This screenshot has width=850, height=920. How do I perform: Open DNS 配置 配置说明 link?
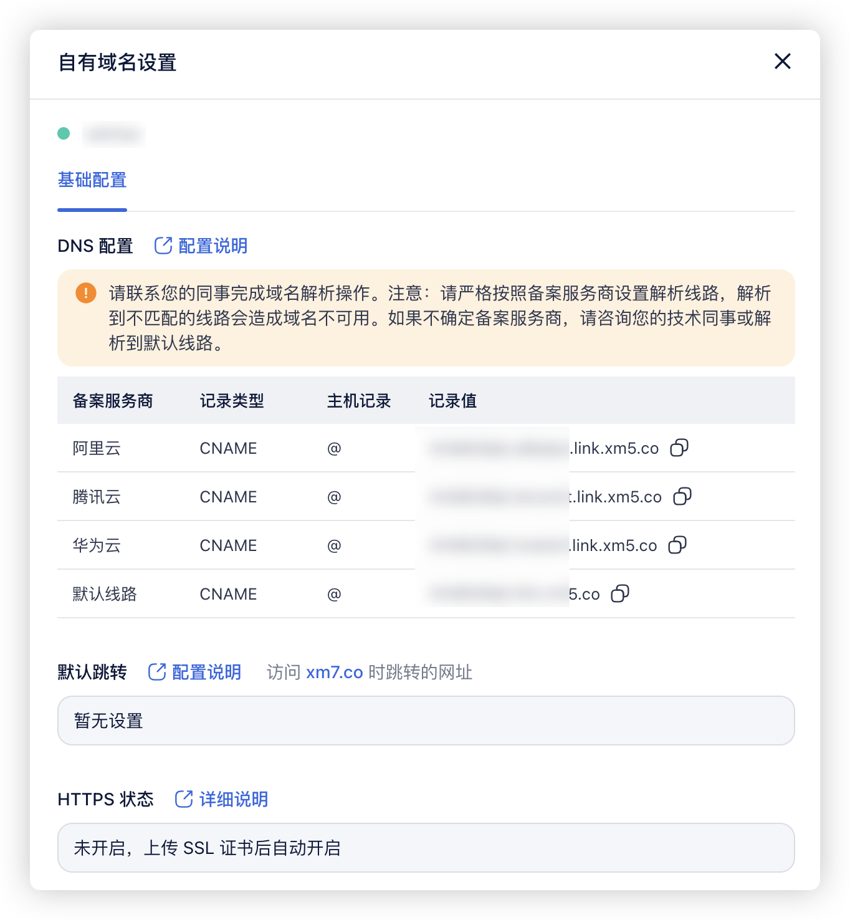click(201, 246)
